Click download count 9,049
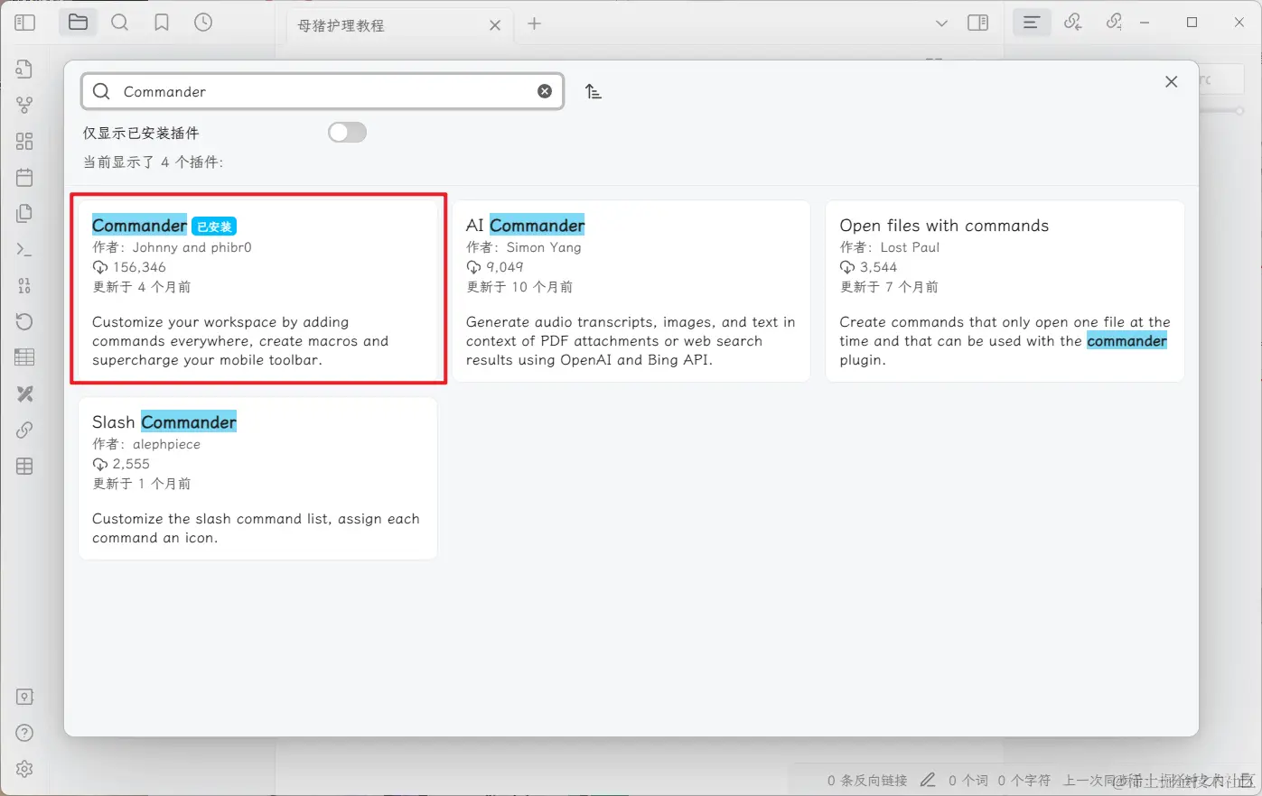Screen dimensions: 1262x796 [504, 267]
